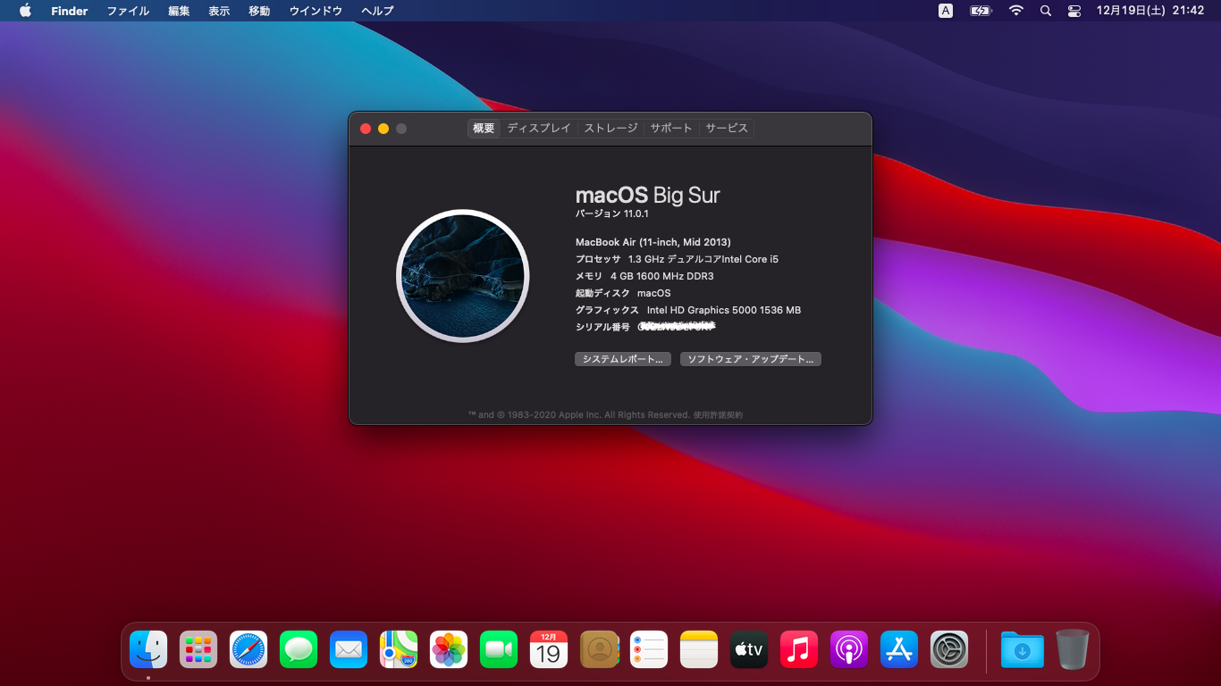This screenshot has height=686, width=1221.
Task: Launch Podcasts from the Dock
Action: pyautogui.click(x=849, y=649)
